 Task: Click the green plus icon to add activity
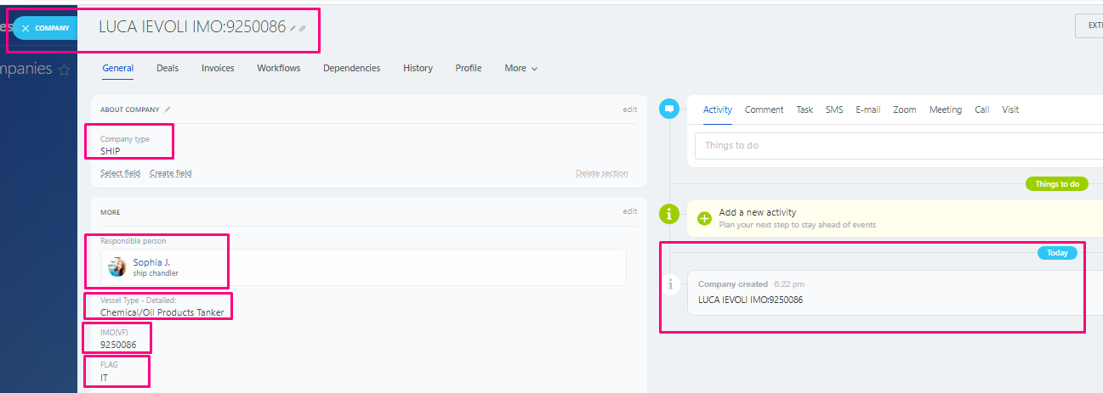(704, 218)
